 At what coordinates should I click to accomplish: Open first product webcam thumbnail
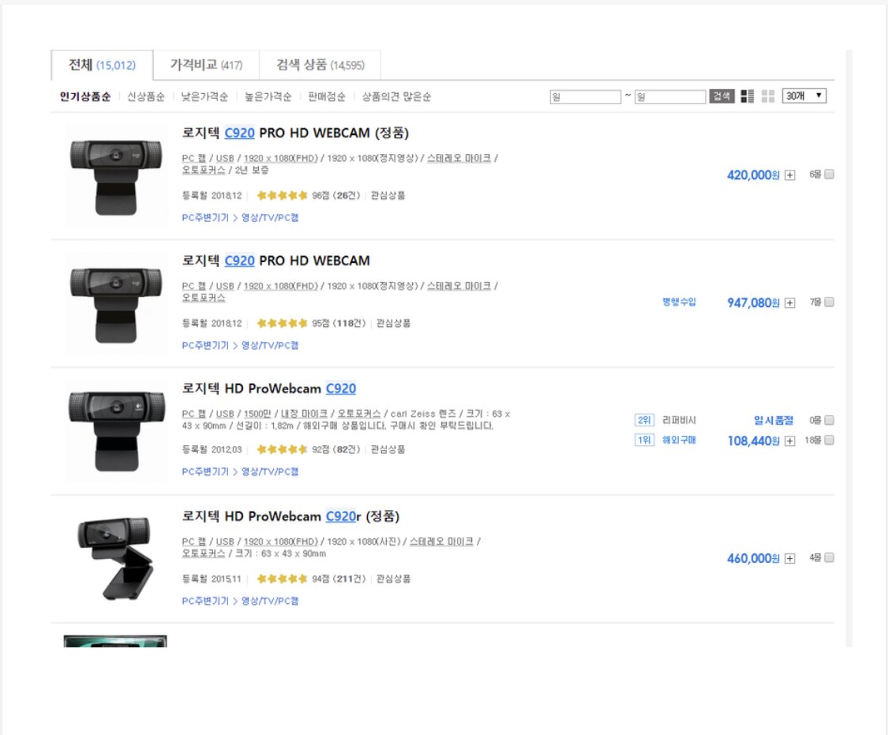click(116, 175)
